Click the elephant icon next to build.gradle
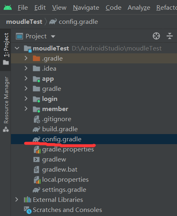 click(x=36, y=129)
